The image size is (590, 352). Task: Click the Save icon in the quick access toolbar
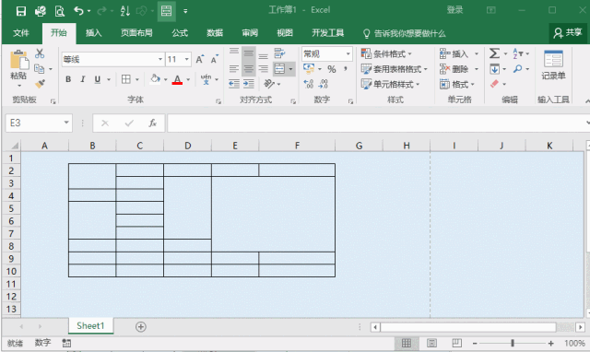[21, 11]
